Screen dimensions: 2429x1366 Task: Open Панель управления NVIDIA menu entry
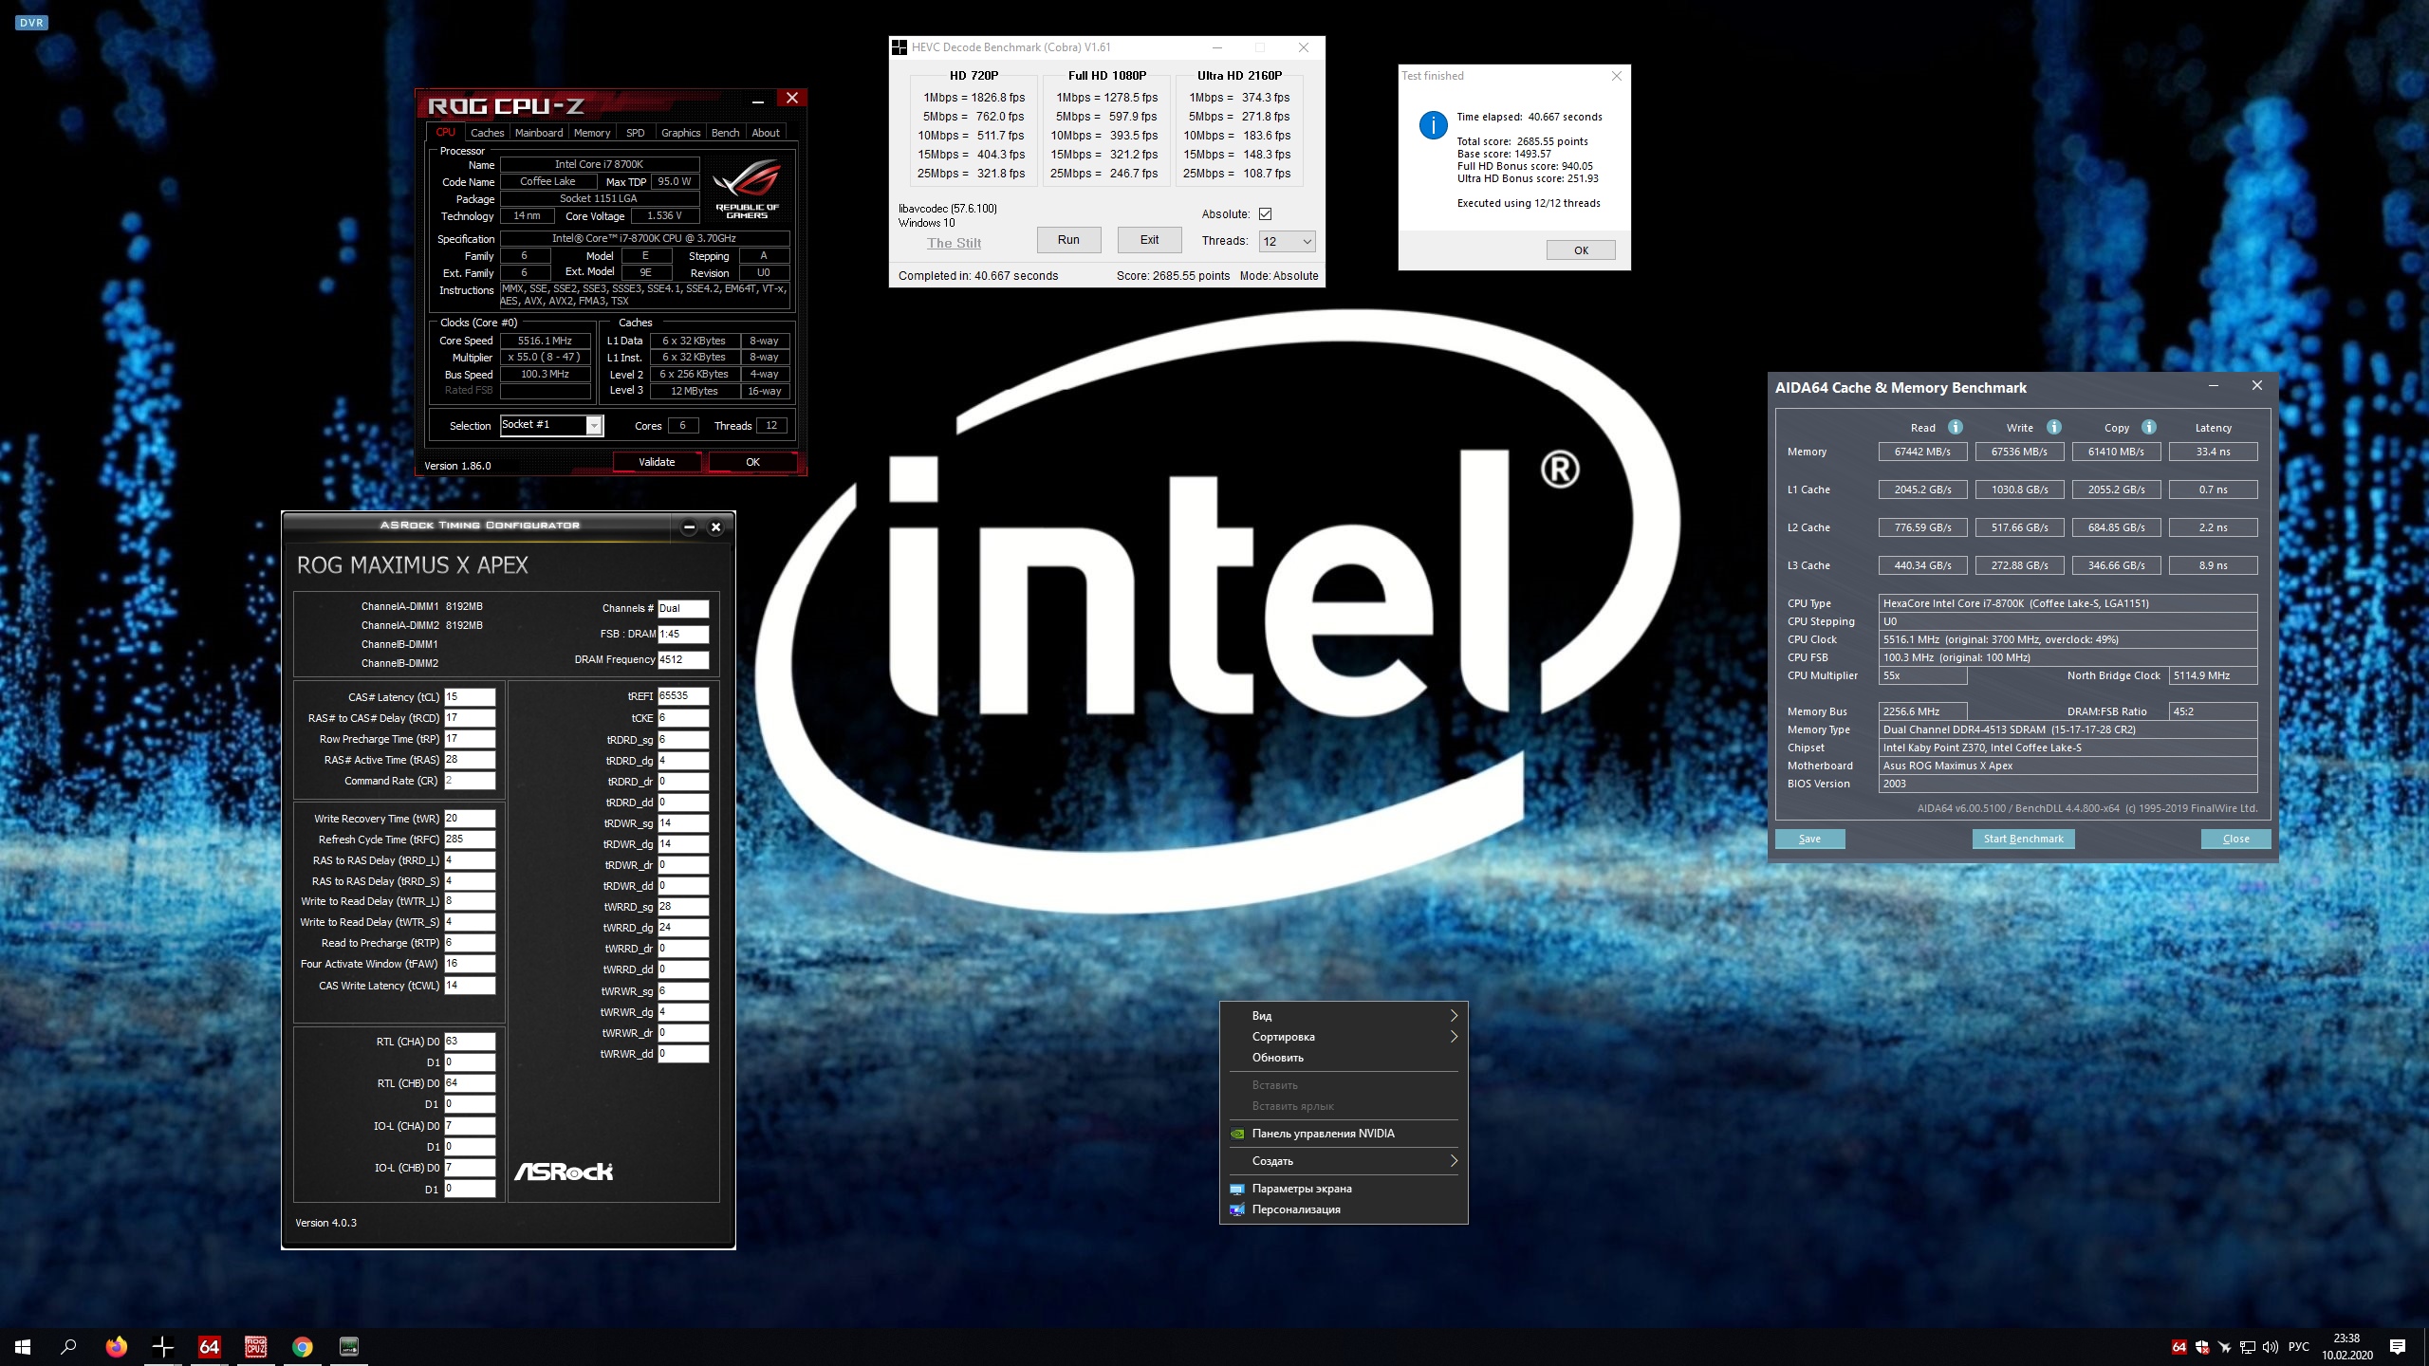(1344, 1134)
